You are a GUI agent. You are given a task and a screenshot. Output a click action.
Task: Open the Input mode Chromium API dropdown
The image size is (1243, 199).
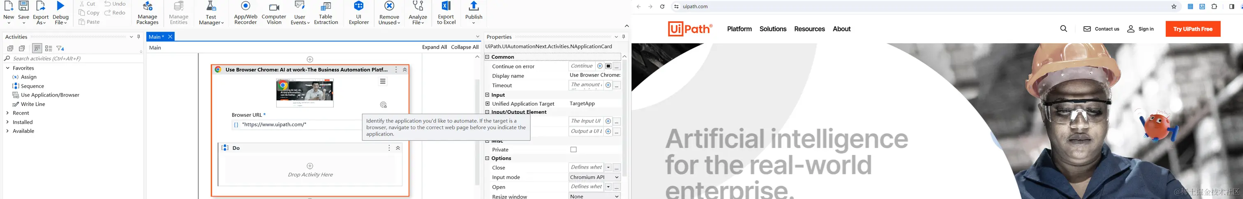pyautogui.click(x=594, y=177)
